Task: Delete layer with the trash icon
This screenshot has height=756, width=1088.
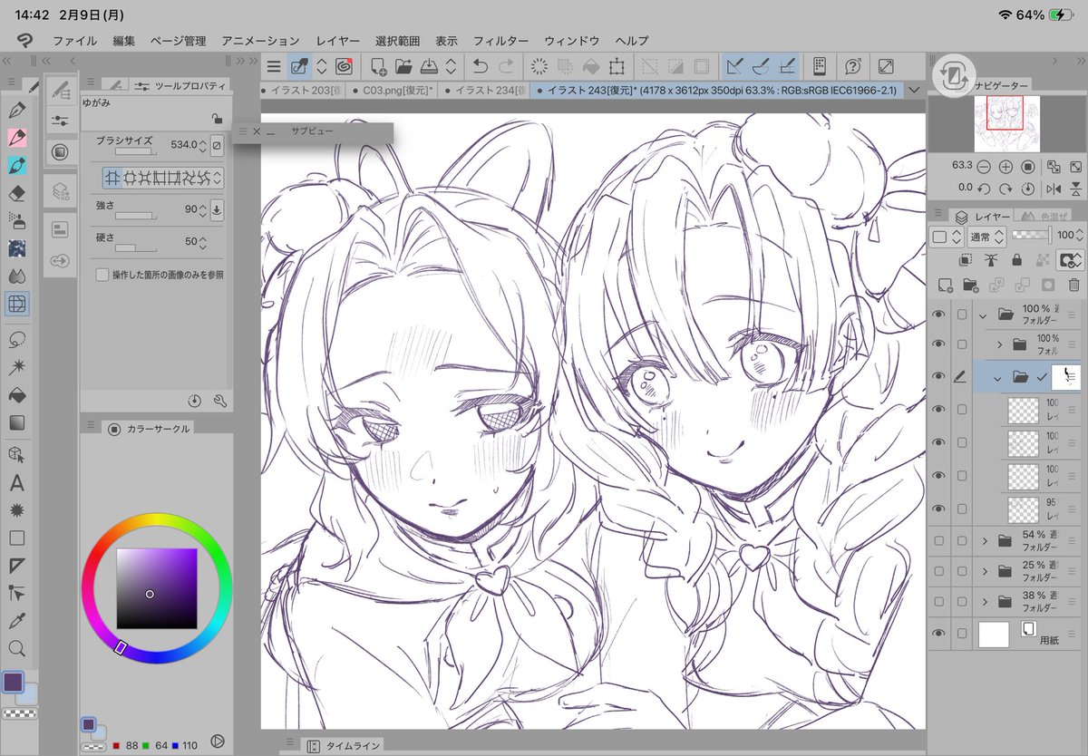Action: 1073,285
